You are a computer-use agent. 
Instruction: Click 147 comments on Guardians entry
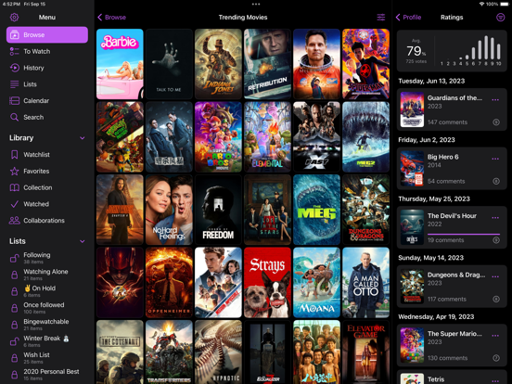(447, 122)
